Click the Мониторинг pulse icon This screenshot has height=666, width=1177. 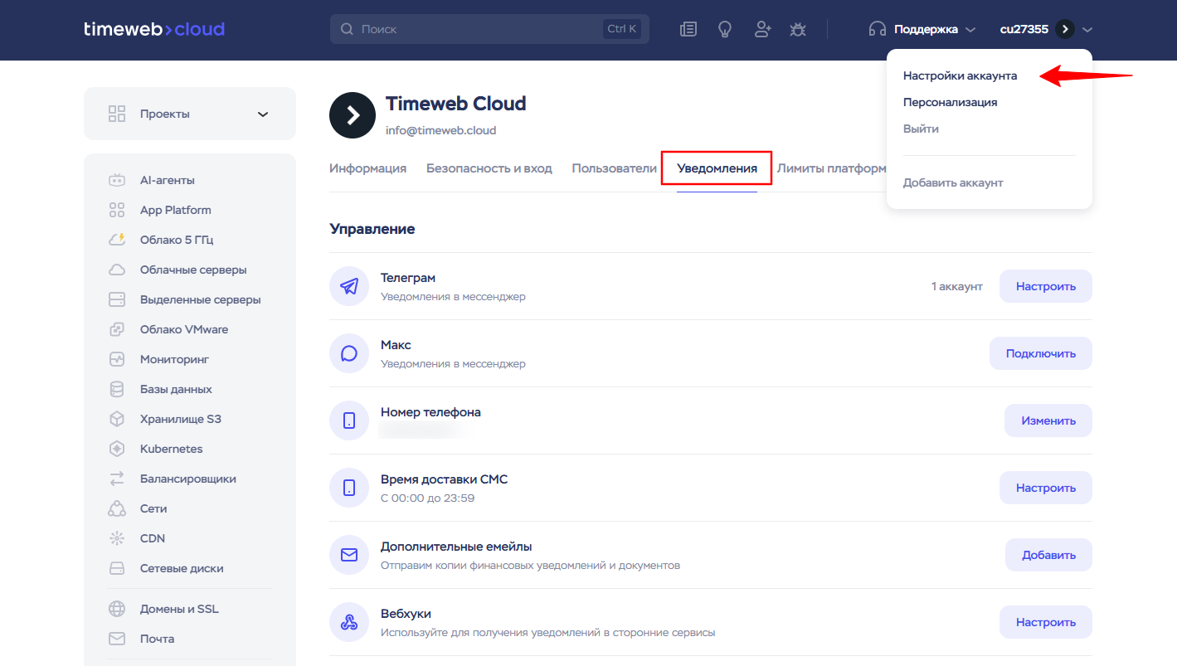tap(117, 359)
